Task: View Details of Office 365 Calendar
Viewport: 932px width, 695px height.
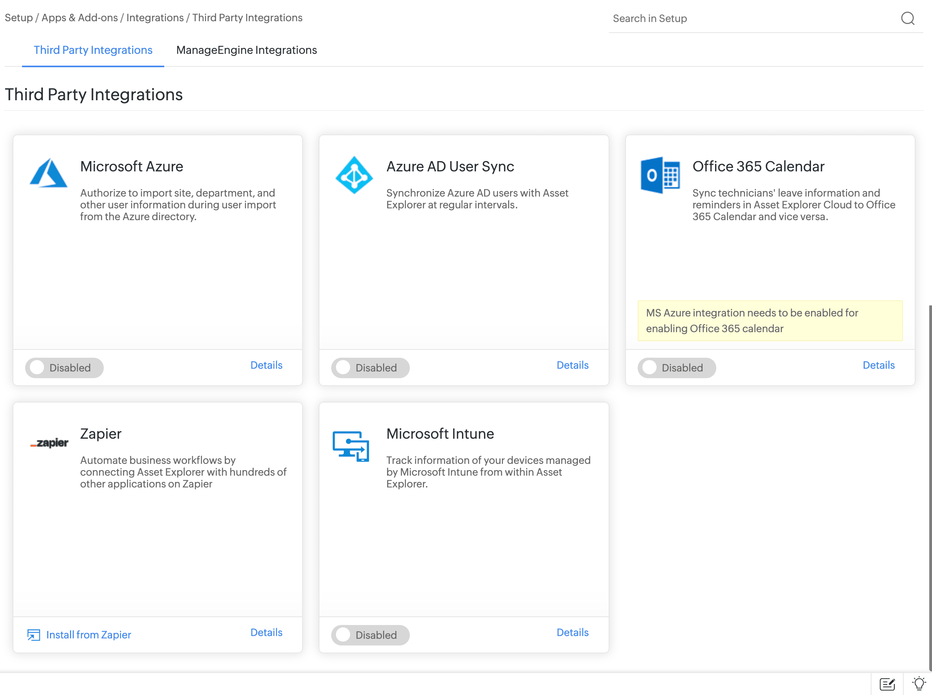Action: coord(878,365)
